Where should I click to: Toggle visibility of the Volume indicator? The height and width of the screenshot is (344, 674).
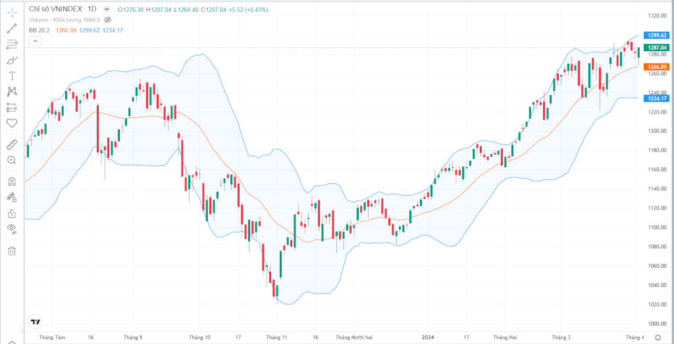click(x=108, y=20)
